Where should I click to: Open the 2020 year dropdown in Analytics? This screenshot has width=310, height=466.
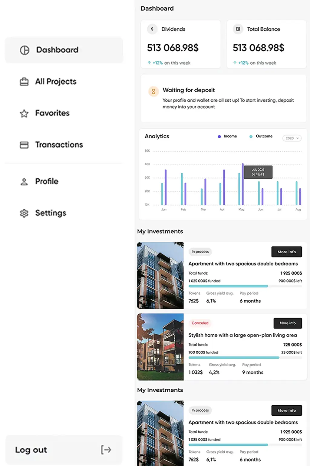(x=292, y=138)
